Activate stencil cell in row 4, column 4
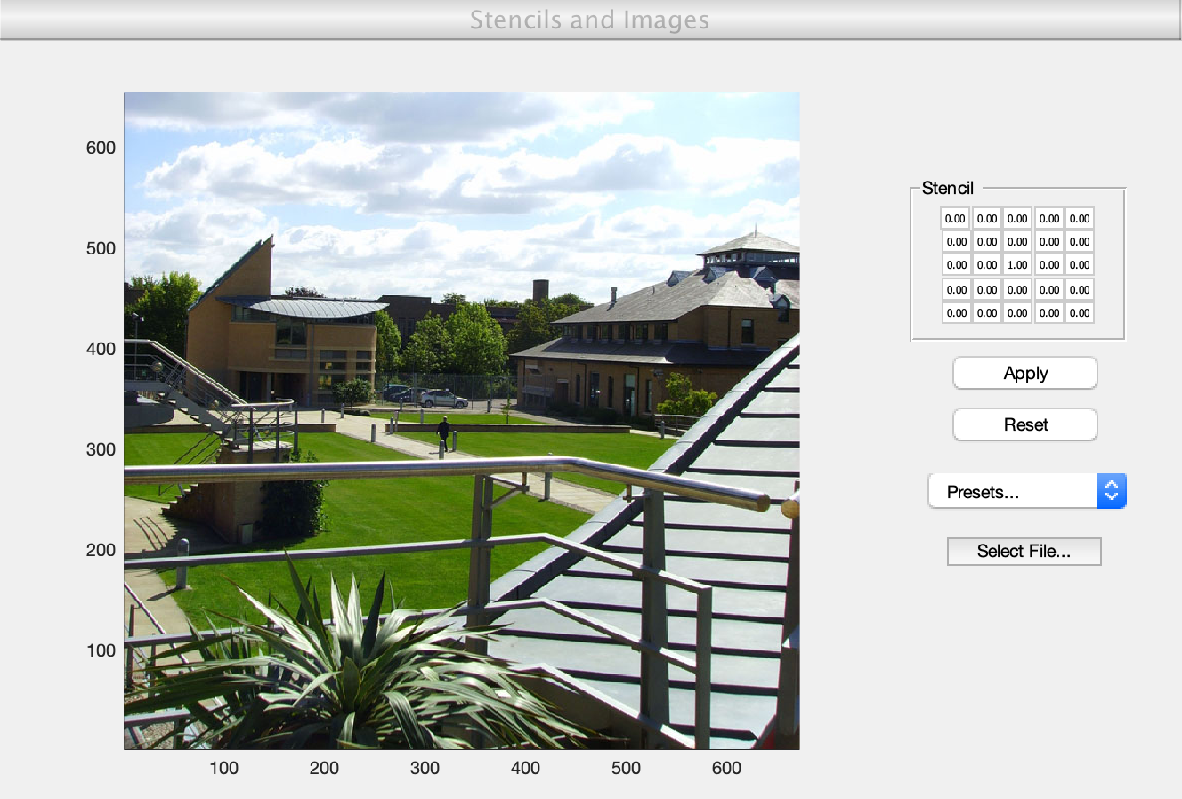The height and width of the screenshot is (799, 1182). click(1049, 289)
